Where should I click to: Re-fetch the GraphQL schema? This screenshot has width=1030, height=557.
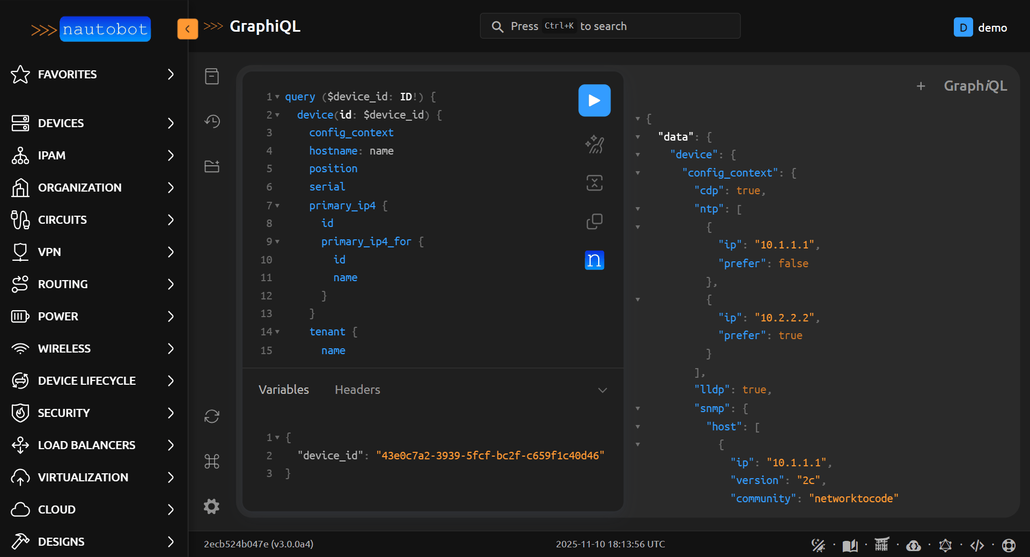coord(212,416)
